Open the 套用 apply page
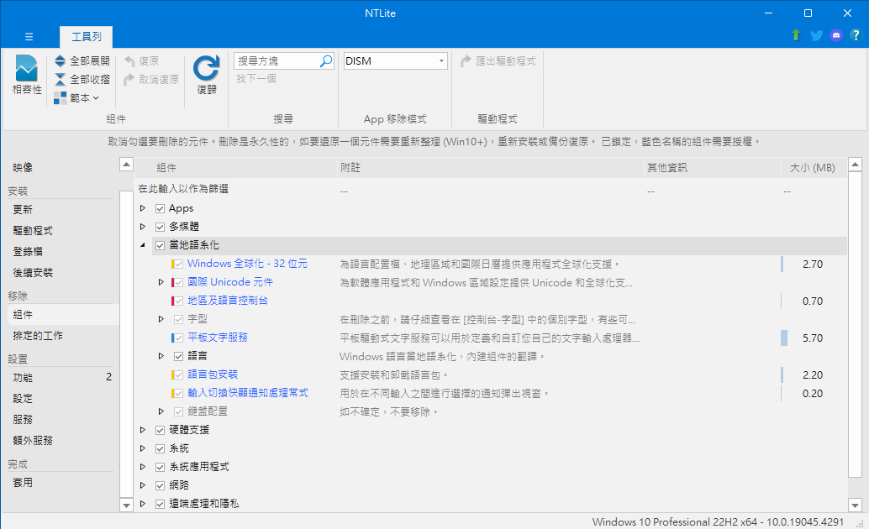869x529 pixels. [x=23, y=483]
